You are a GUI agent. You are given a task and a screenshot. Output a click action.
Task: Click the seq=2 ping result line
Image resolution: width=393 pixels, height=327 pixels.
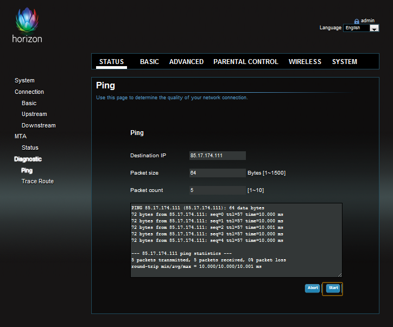pyautogui.click(x=207, y=227)
